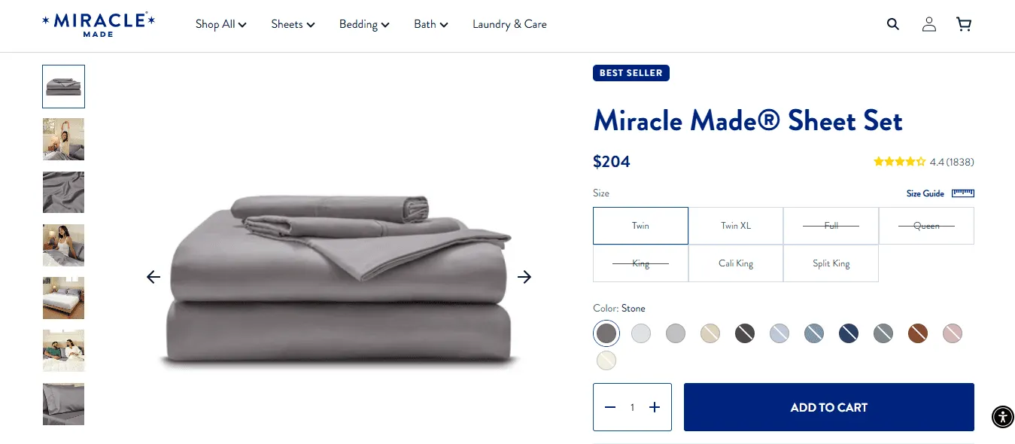This screenshot has height=444, width=1015.
Task: Open the search magnifier icon
Action: coord(893,24)
